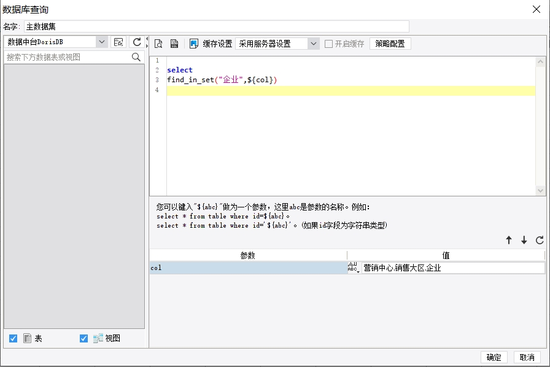Click the table icon next to 表
Screen dimensions: 550x367
(x=28, y=338)
